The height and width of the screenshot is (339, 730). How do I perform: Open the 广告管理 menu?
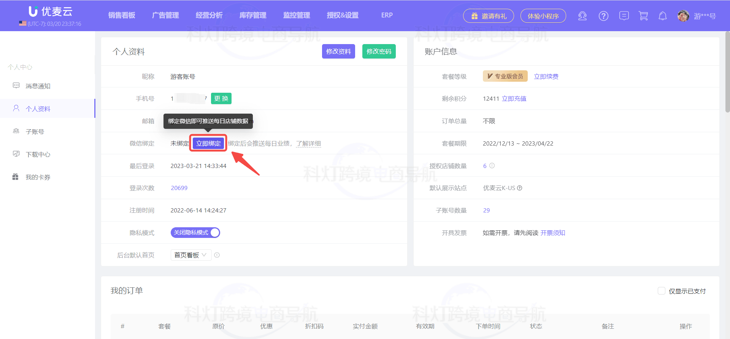tap(165, 15)
